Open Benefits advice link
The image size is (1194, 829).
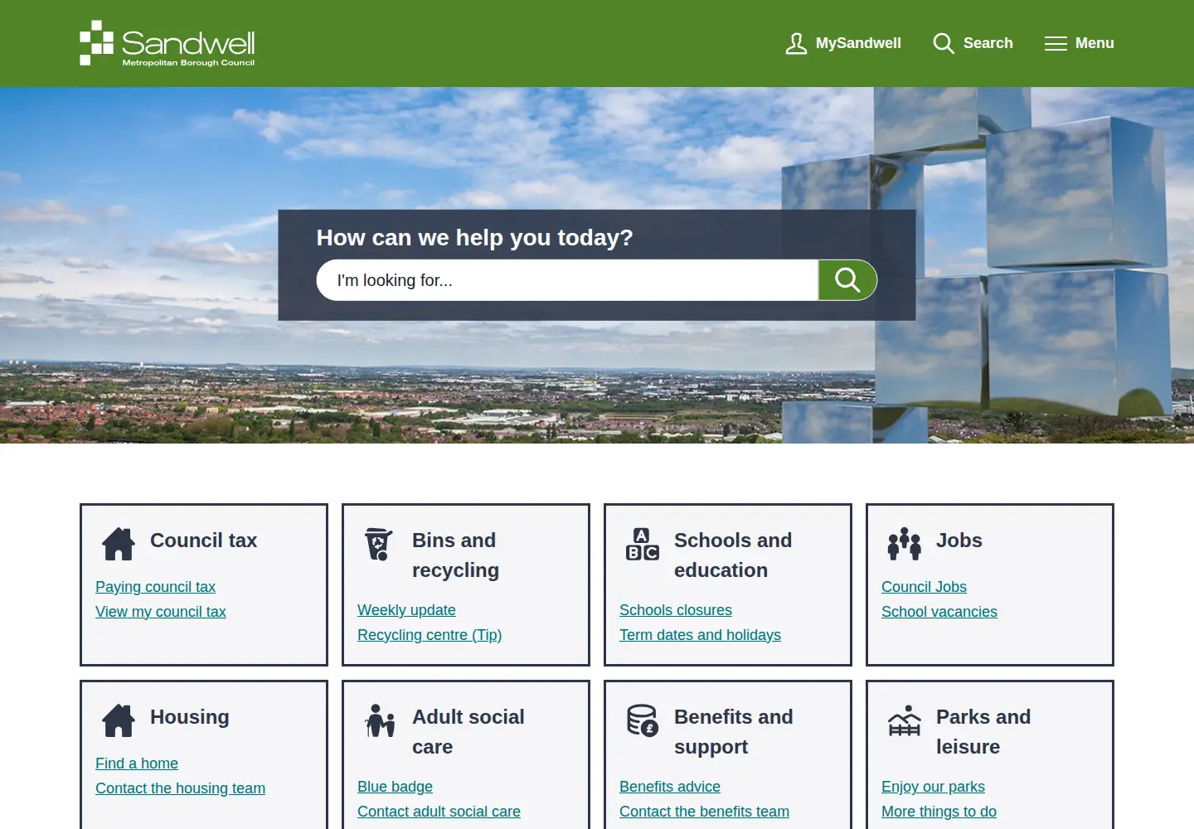coord(670,787)
